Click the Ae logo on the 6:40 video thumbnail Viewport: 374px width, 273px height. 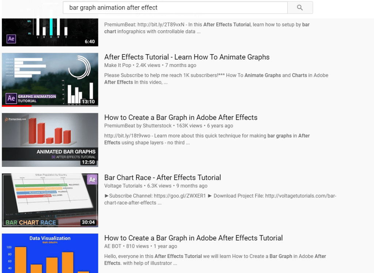click(x=11, y=39)
